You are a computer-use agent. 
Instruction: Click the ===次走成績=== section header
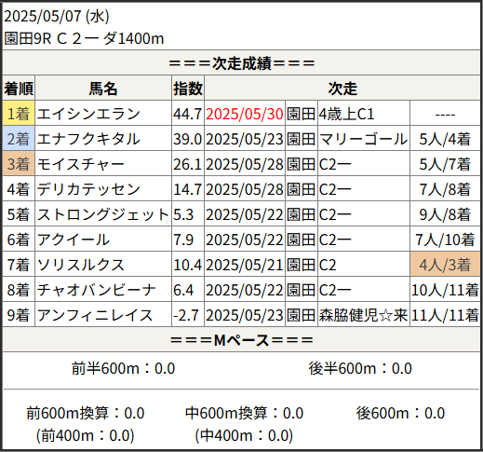[242, 63]
